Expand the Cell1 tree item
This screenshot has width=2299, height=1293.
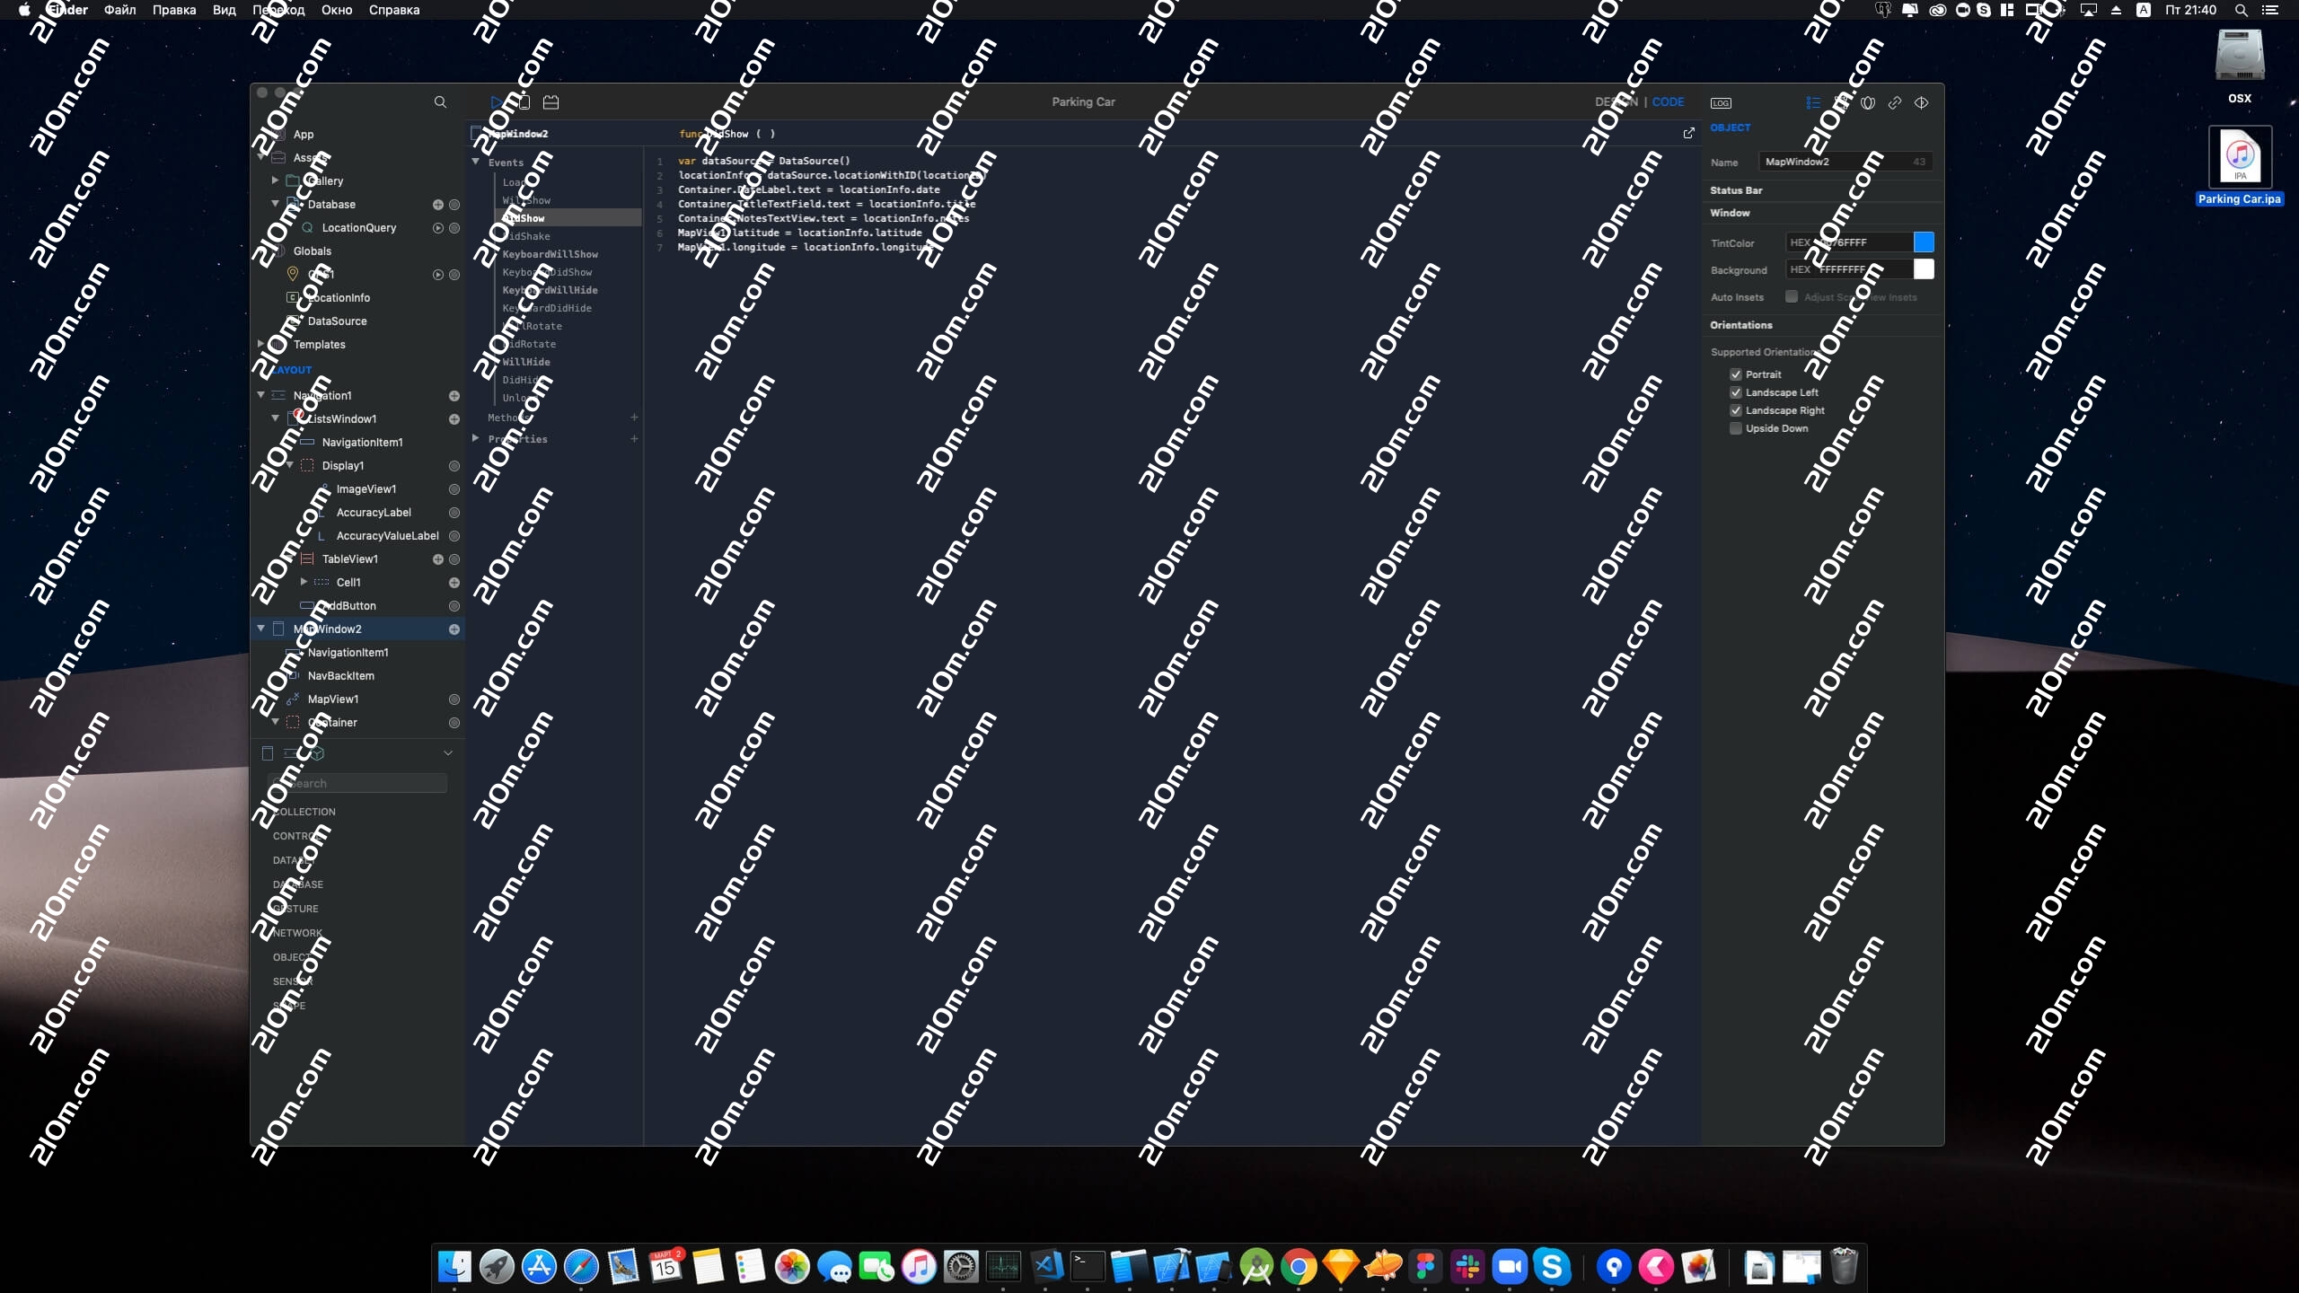click(x=304, y=582)
